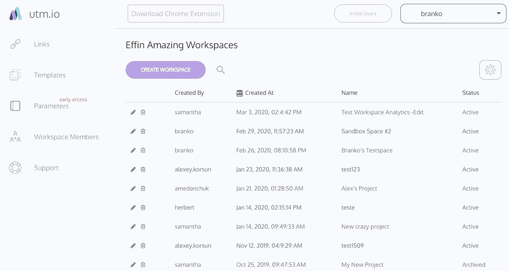Edit test1509 workspace pencil icon
Screen dimensions: 509x271
click(133, 246)
